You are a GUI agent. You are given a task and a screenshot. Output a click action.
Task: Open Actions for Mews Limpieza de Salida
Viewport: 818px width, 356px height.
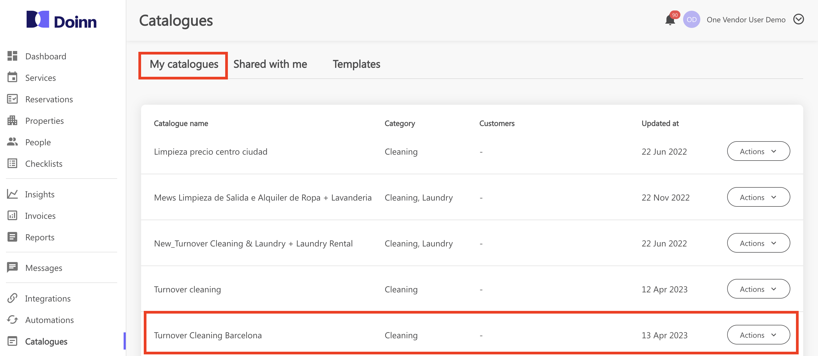point(758,197)
